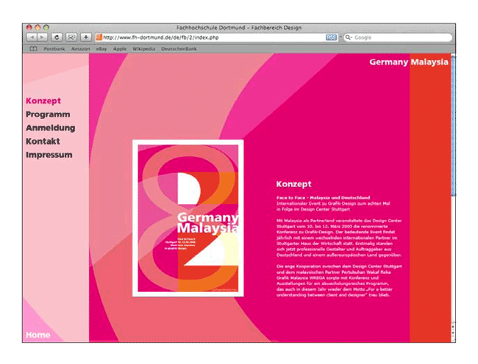Click the Konzept heading above the article

pos(293,184)
